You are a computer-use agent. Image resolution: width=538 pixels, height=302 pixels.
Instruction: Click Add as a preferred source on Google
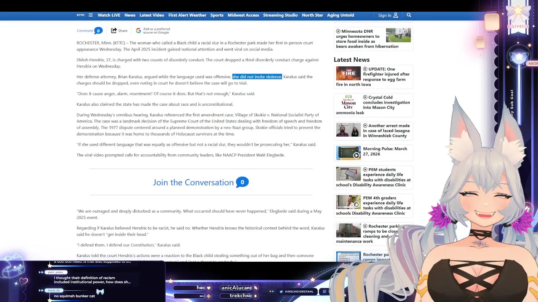point(156,31)
